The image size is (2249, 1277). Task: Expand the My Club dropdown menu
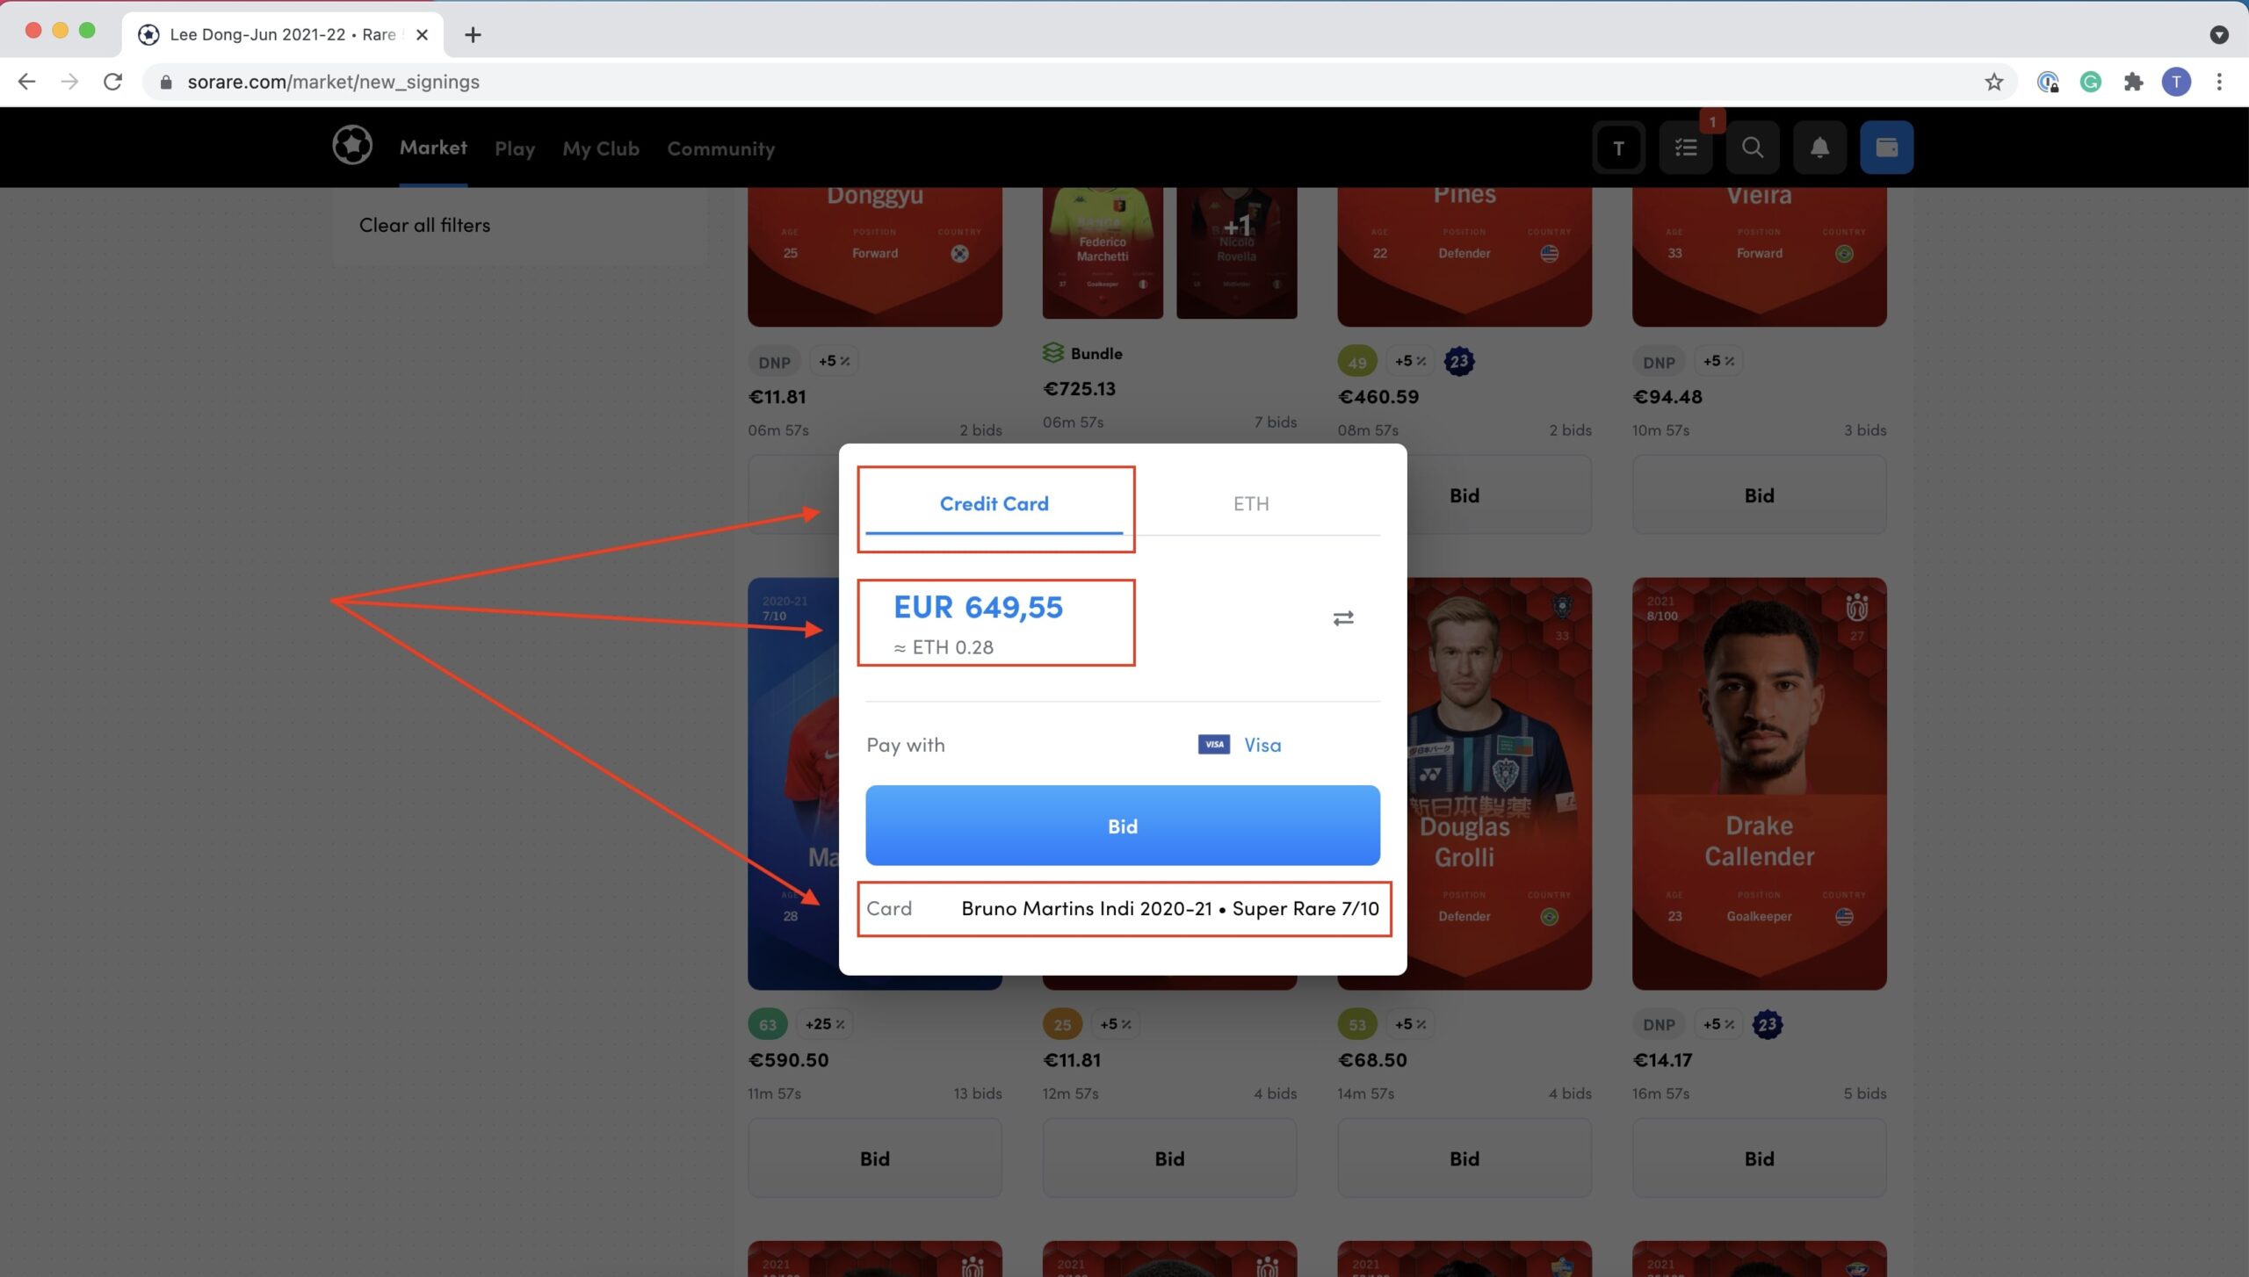(601, 147)
